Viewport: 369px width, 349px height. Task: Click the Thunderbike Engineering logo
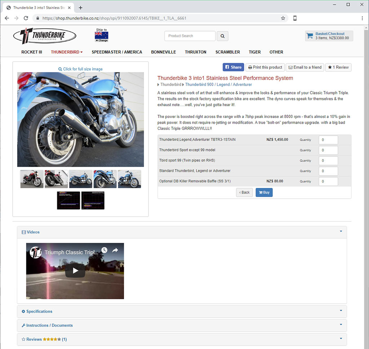point(45,36)
